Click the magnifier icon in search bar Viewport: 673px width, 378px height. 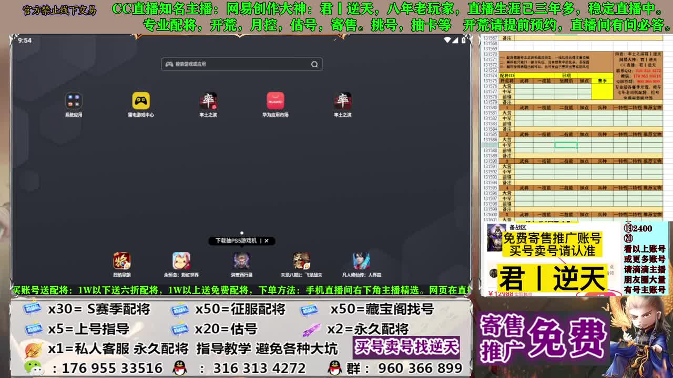point(314,64)
